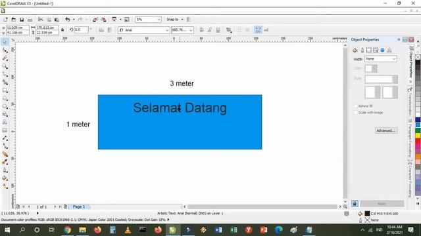Click the Open file icon
Image resolution: width=421 pixels, height=236 pixels.
click(13, 20)
